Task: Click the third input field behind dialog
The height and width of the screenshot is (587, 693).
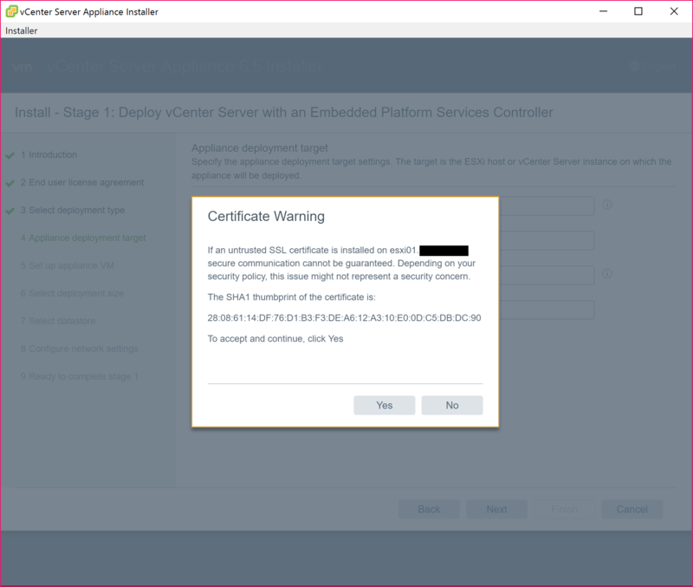Action: 547,275
